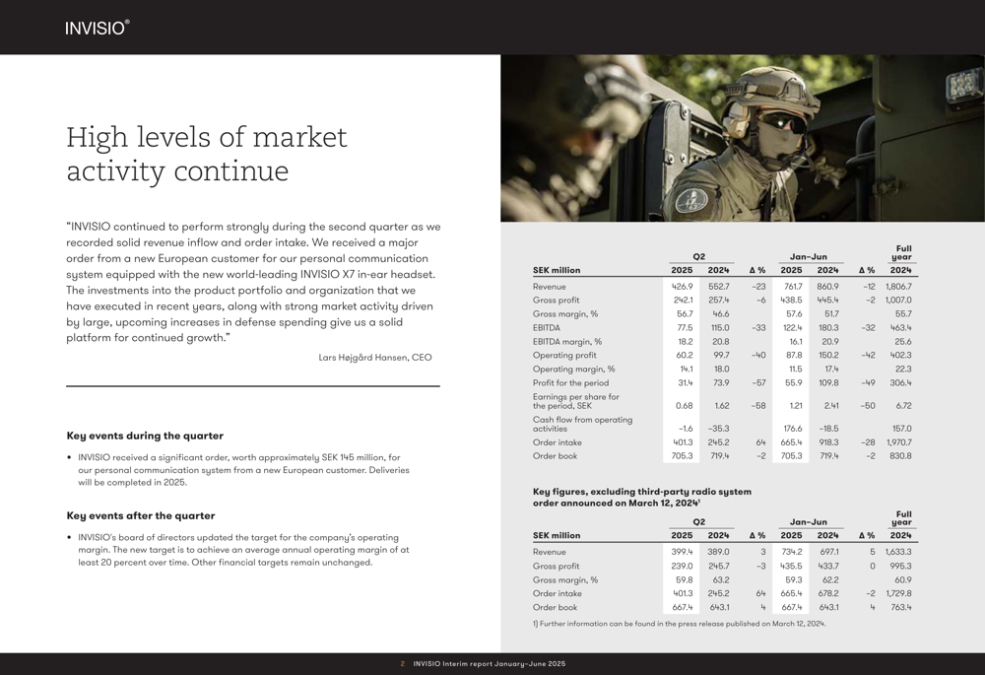Click the Full year Order book value 830.8
Screen dimensions: 985x675
900,455
